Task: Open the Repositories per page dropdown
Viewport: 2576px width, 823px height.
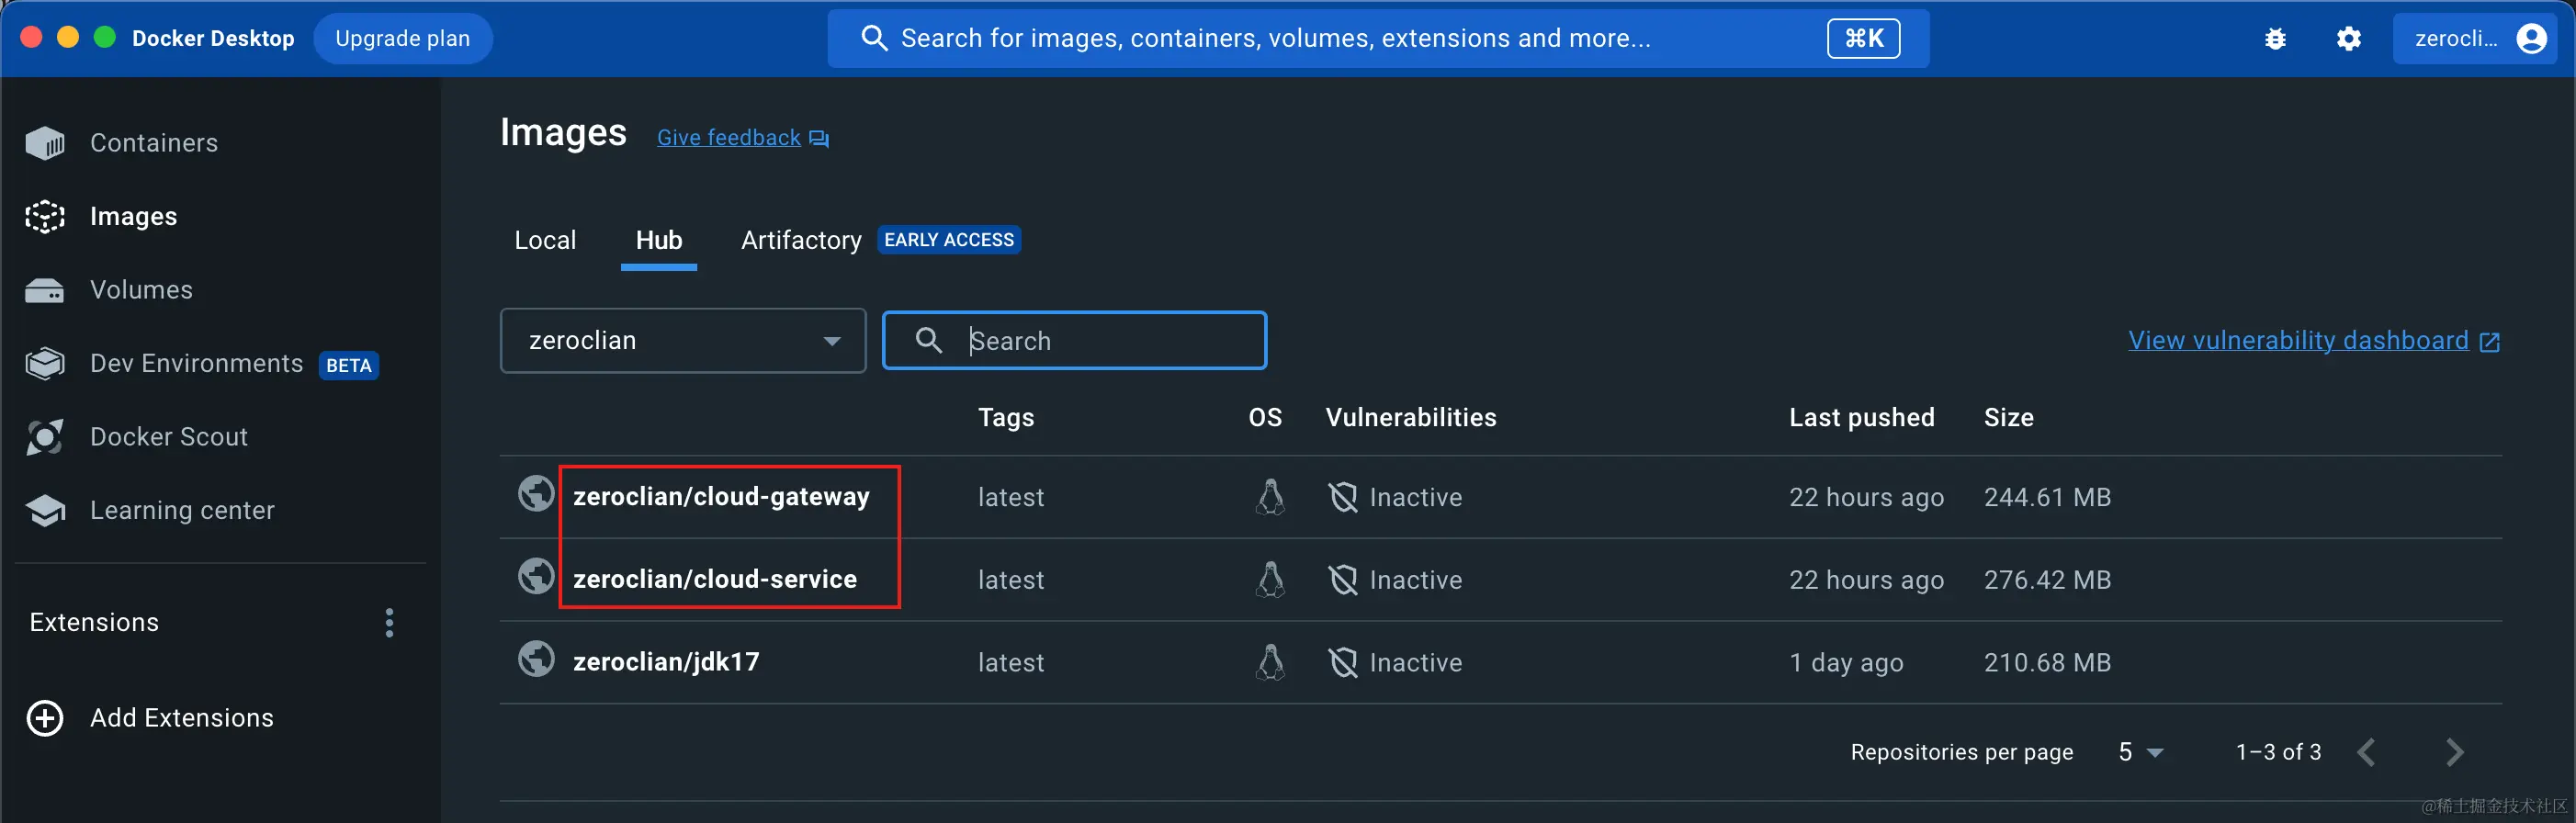Action: coord(2140,752)
